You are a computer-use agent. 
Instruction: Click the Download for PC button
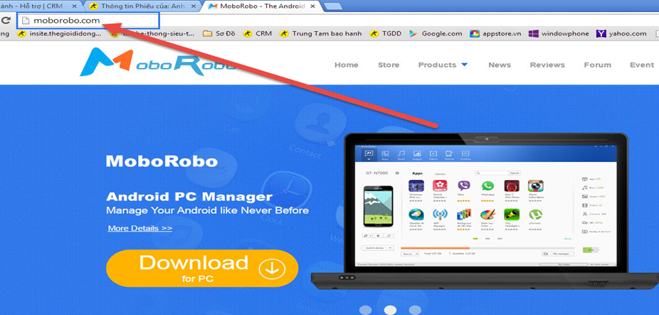pos(202,268)
